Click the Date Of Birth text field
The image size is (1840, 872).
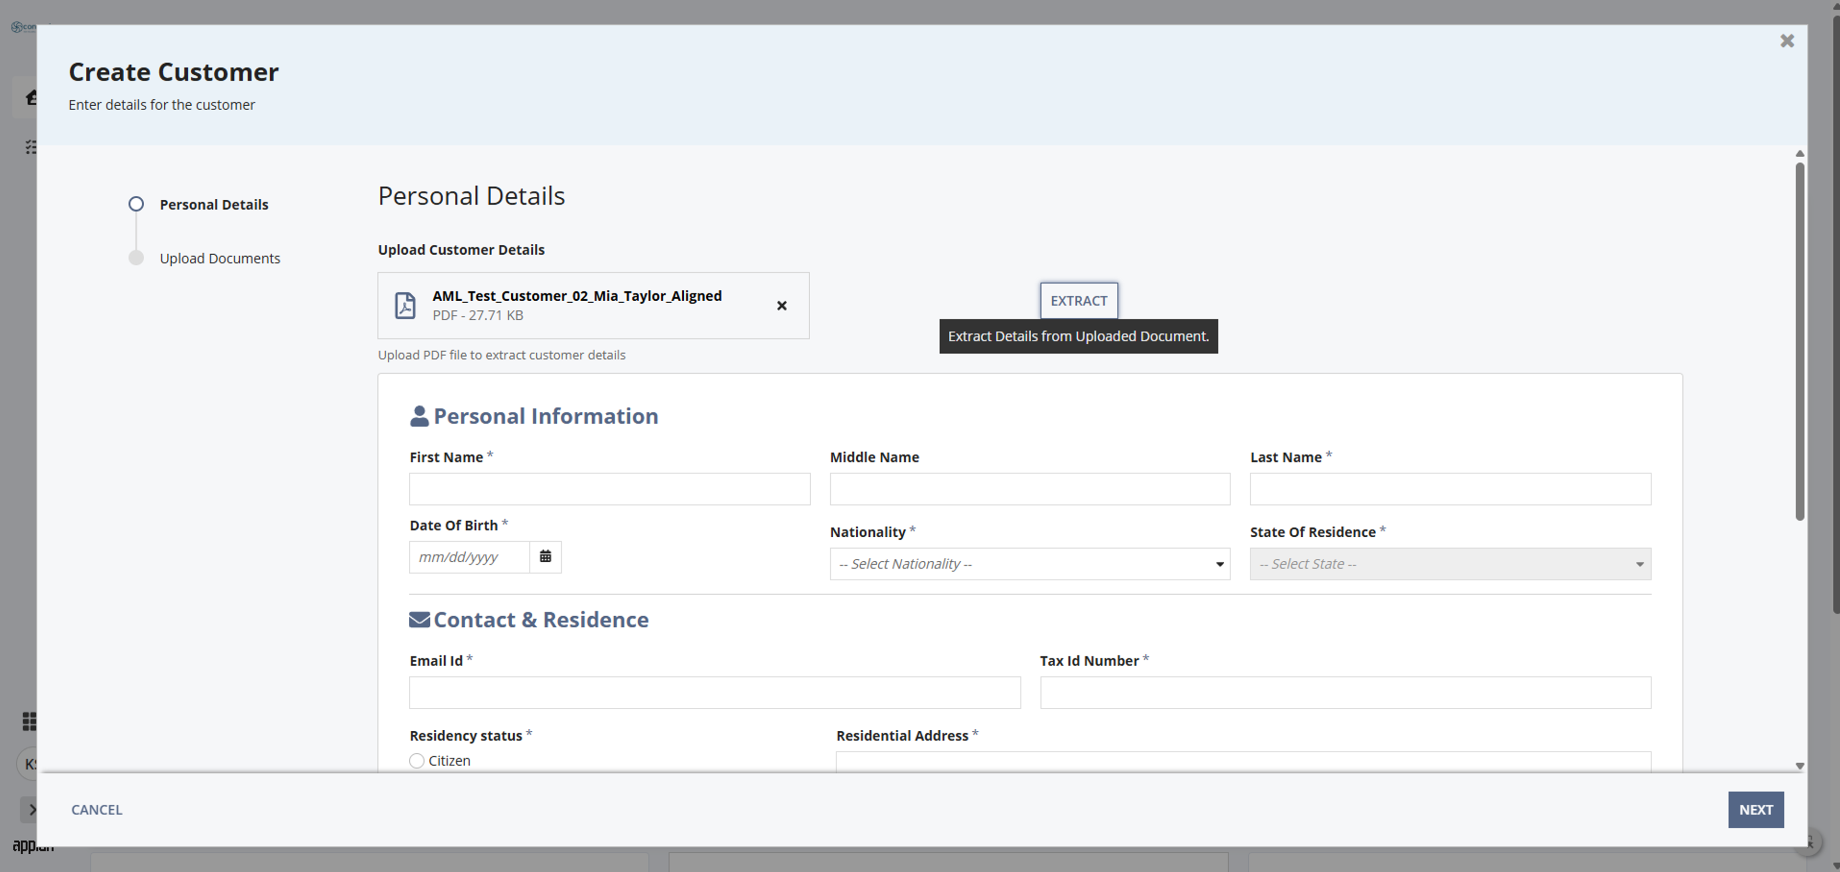[x=469, y=556]
